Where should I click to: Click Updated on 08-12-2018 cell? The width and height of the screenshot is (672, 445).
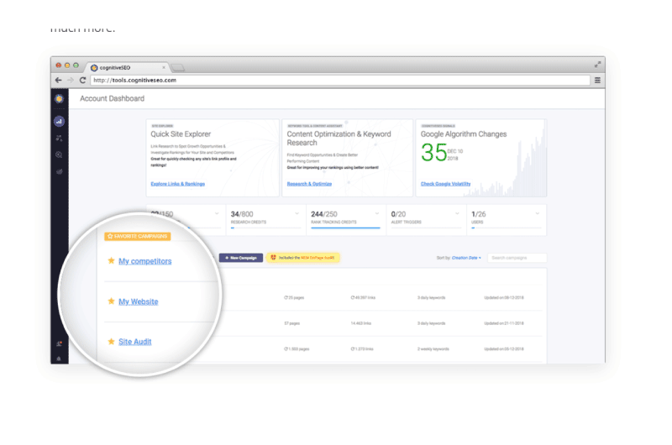pos(504,298)
